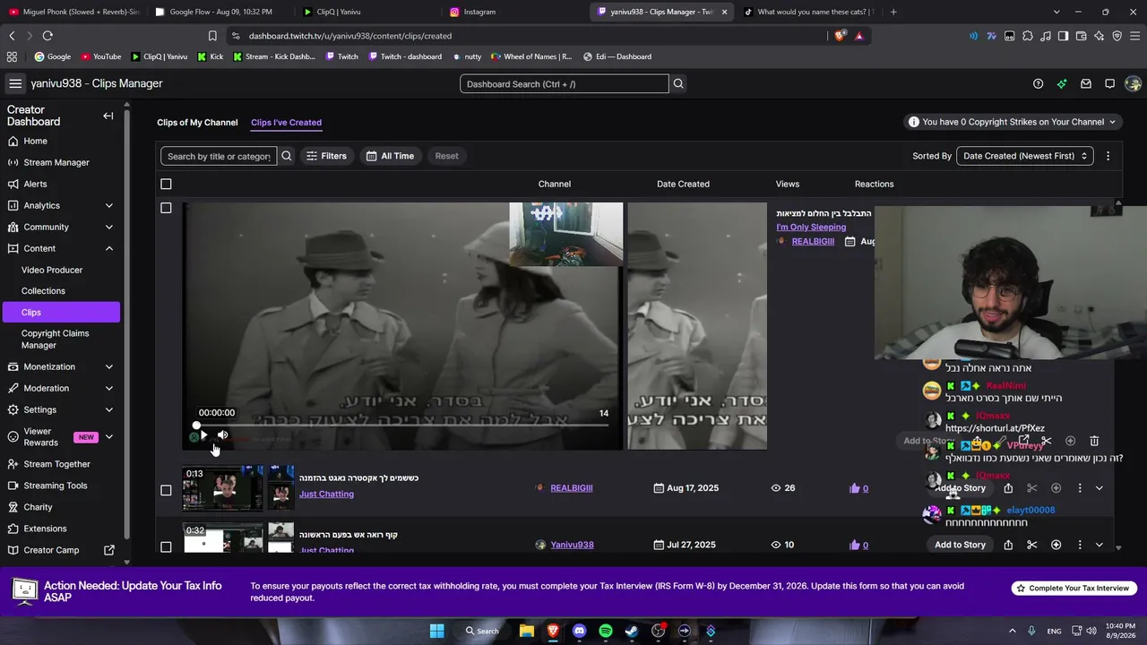Open Spotify from the taskbar
The height and width of the screenshot is (645, 1147).
(x=606, y=631)
